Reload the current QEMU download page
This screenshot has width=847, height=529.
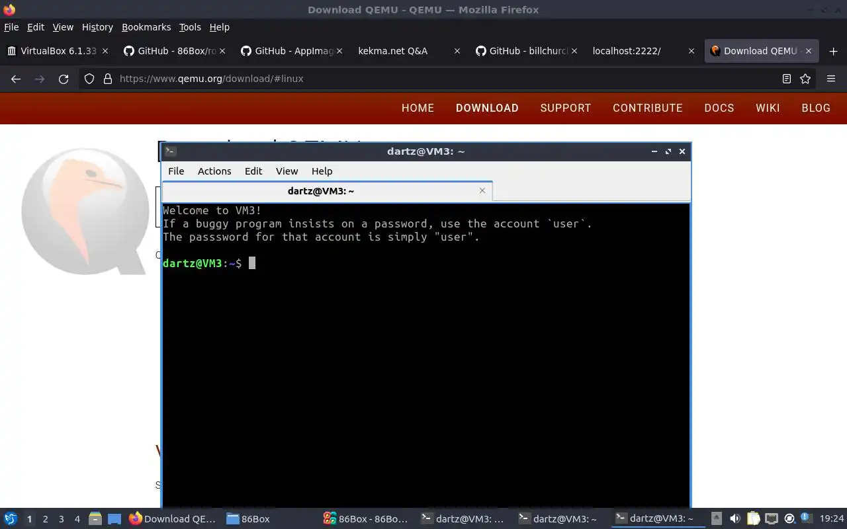point(64,79)
